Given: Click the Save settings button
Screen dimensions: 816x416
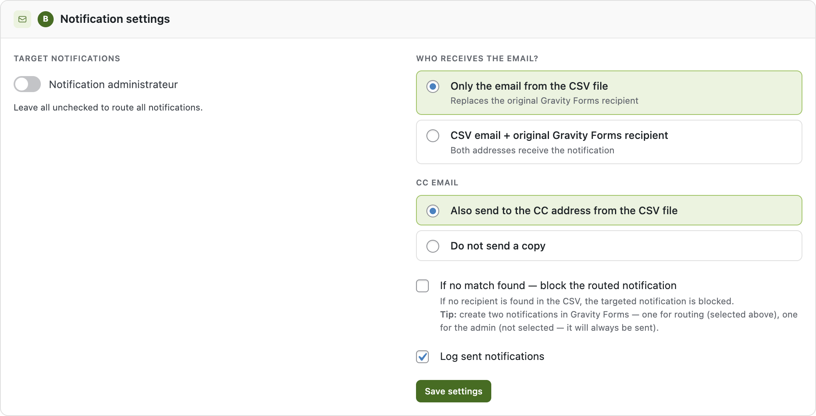Looking at the screenshot, I should tap(454, 391).
